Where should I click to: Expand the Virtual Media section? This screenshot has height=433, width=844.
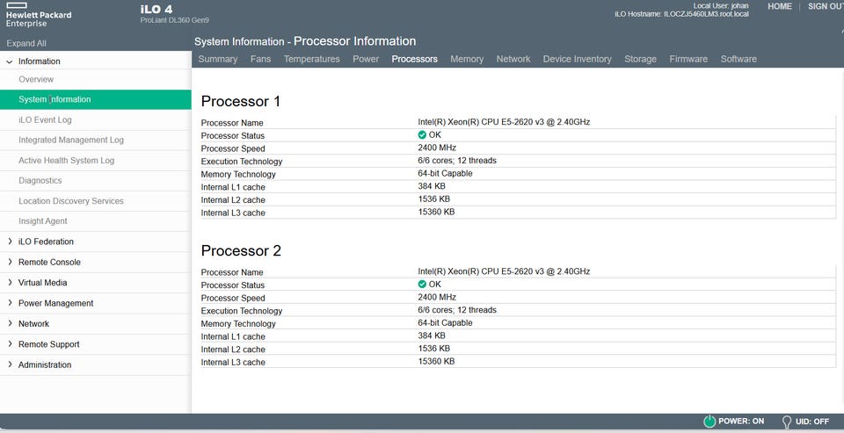tap(10, 283)
